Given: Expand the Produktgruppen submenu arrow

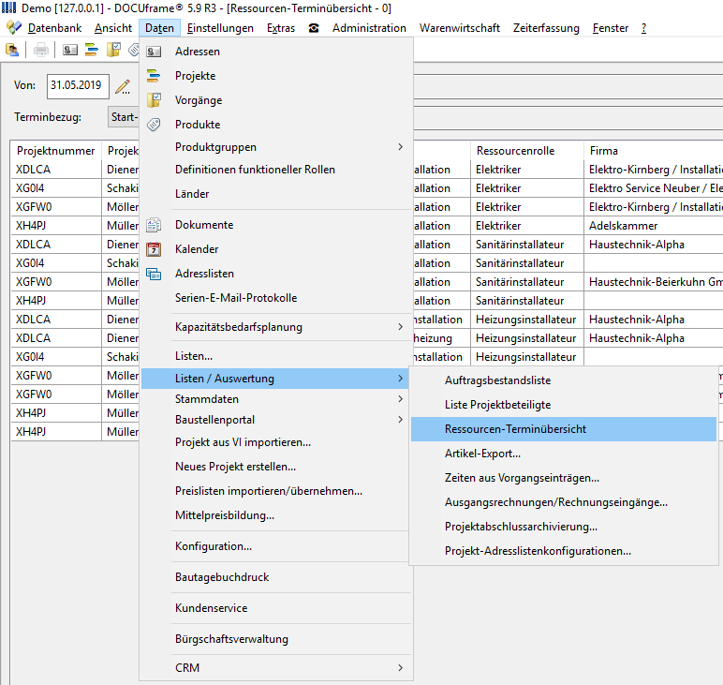Looking at the screenshot, I should [x=400, y=147].
